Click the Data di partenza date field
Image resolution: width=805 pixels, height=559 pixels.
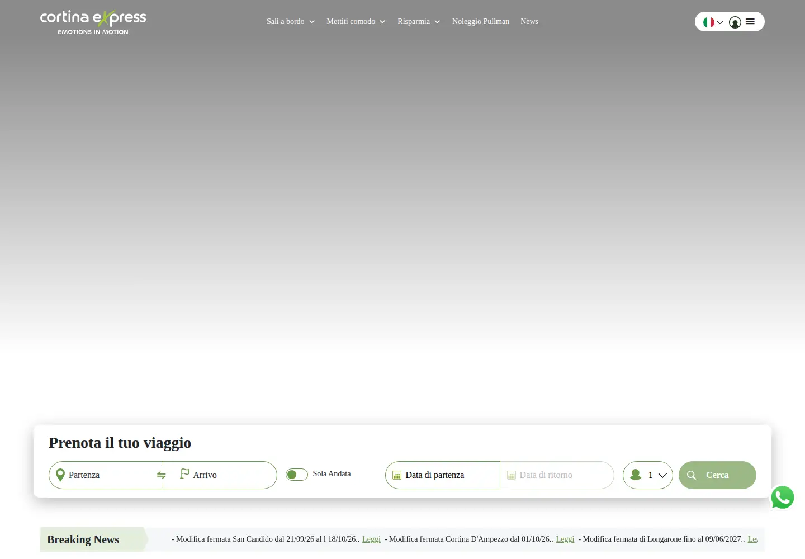click(443, 475)
